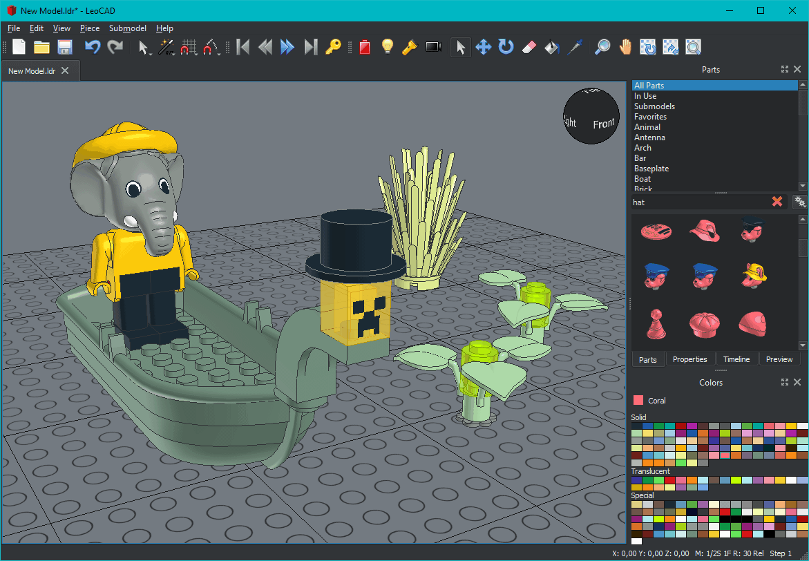This screenshot has height=561, width=809.
Task: Pick the Paint bucket tool
Action: click(x=551, y=47)
